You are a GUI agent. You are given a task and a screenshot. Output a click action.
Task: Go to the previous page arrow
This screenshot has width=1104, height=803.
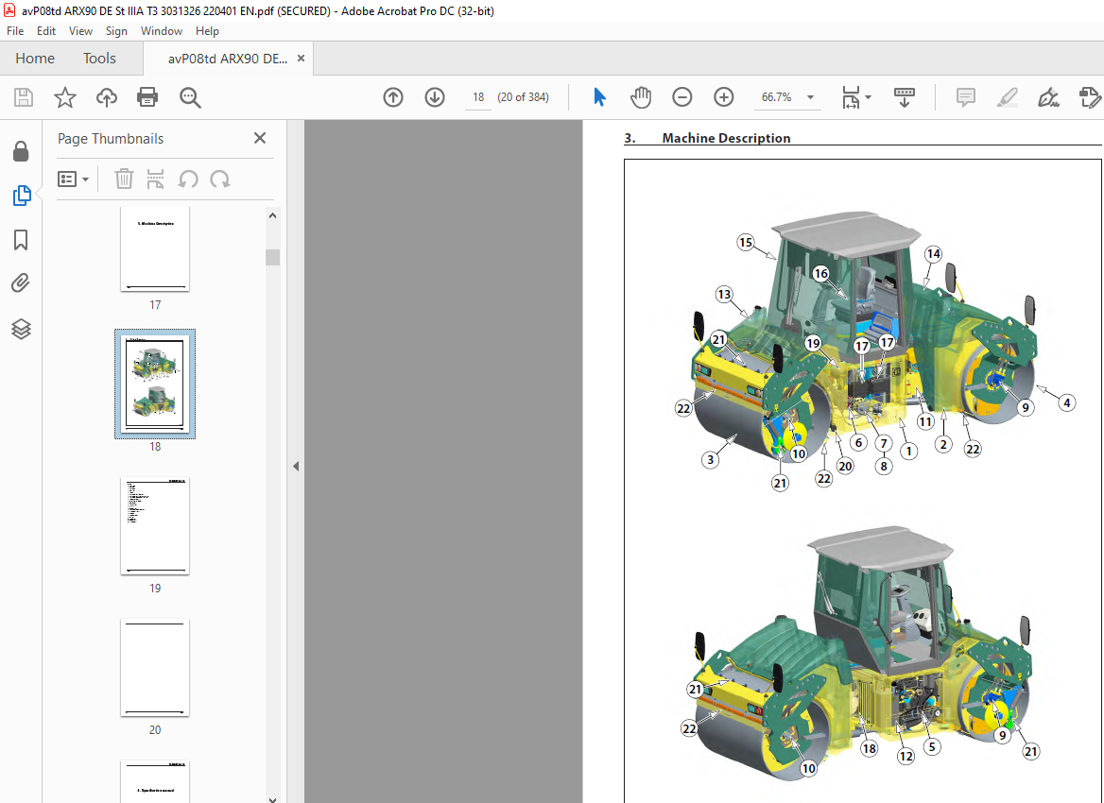point(393,97)
